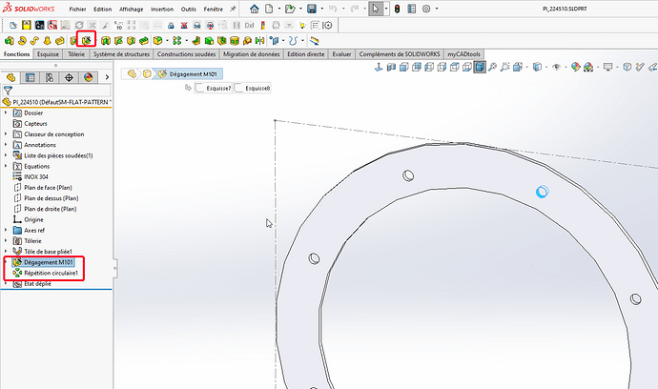Open the ConfigurationManager panel tab
The image size is (658, 389).
(50, 77)
